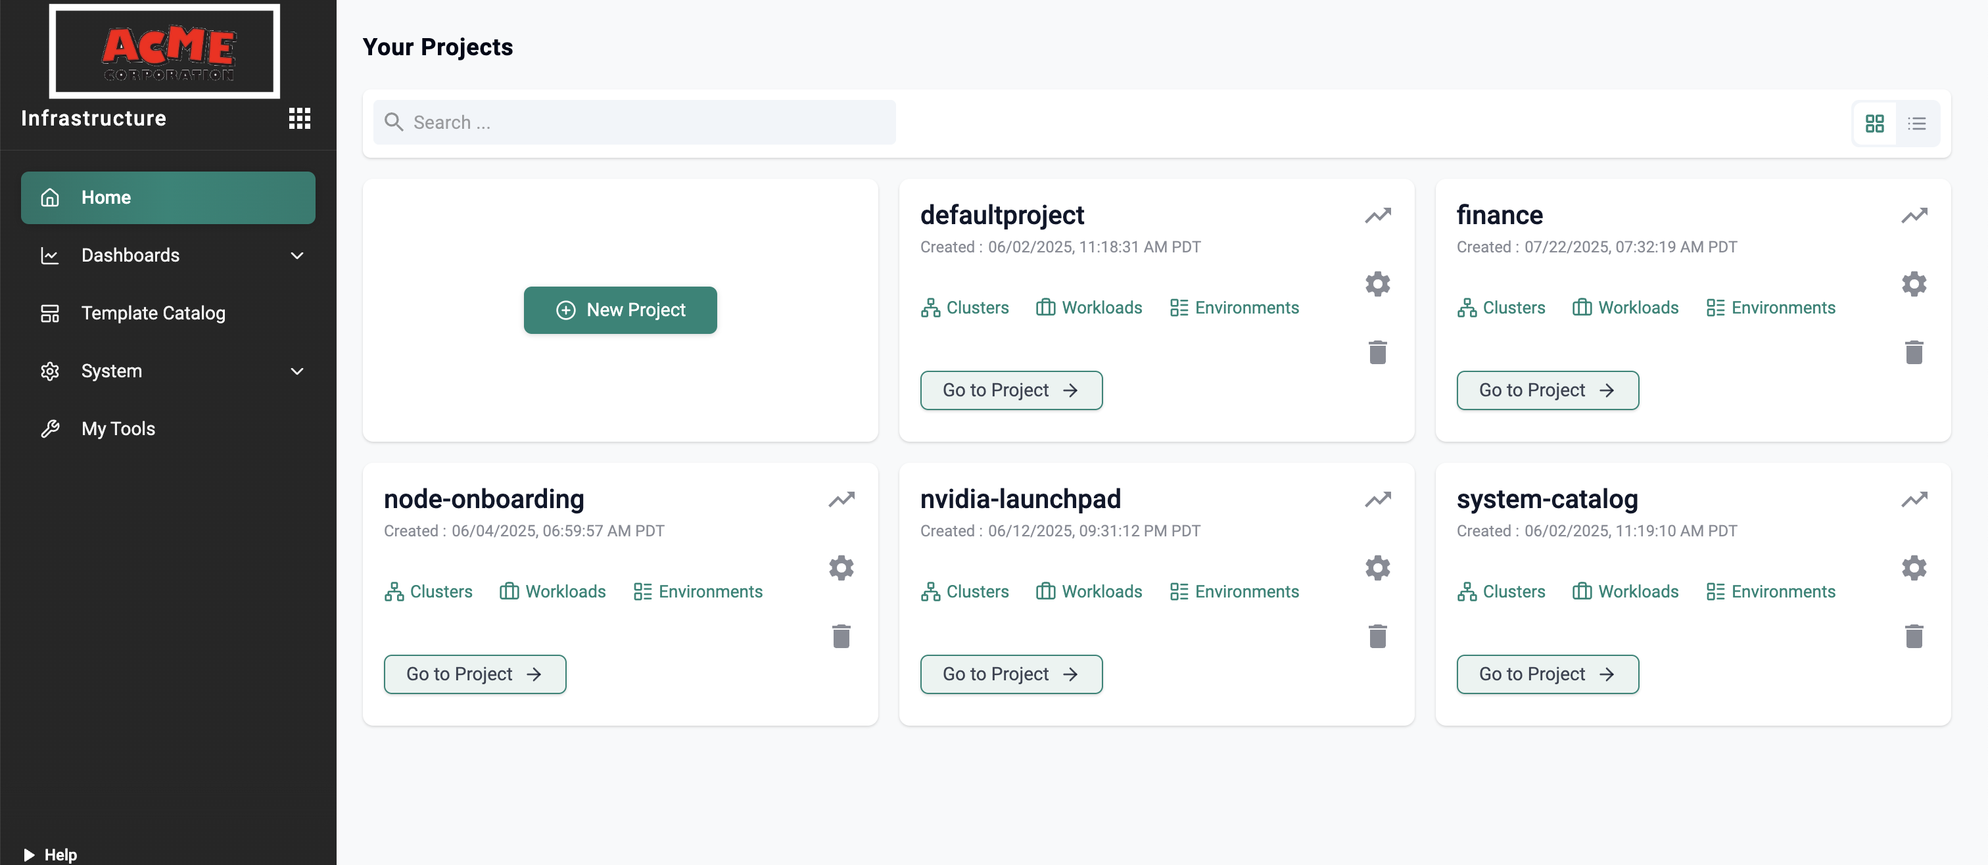Click the nvidia-launchpad title
The width and height of the screenshot is (1988, 865).
[1020, 500]
